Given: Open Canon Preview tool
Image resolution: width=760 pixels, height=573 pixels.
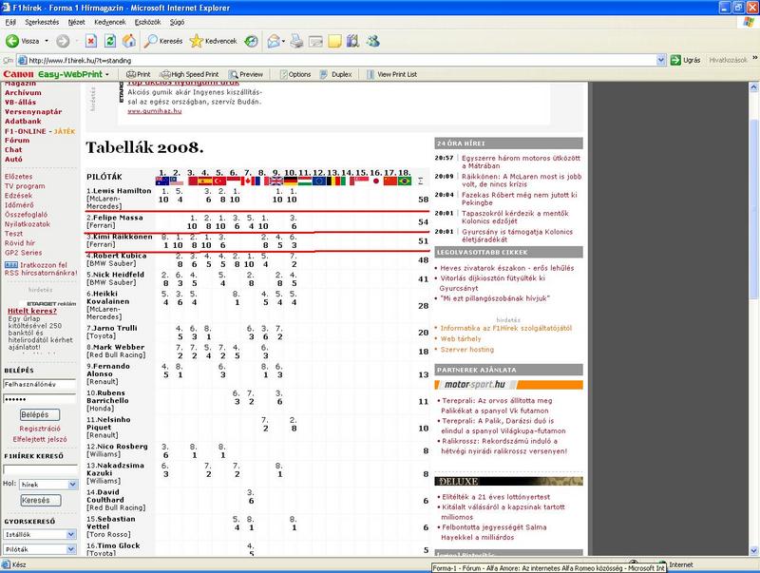Looking at the screenshot, I should pyautogui.click(x=246, y=74).
